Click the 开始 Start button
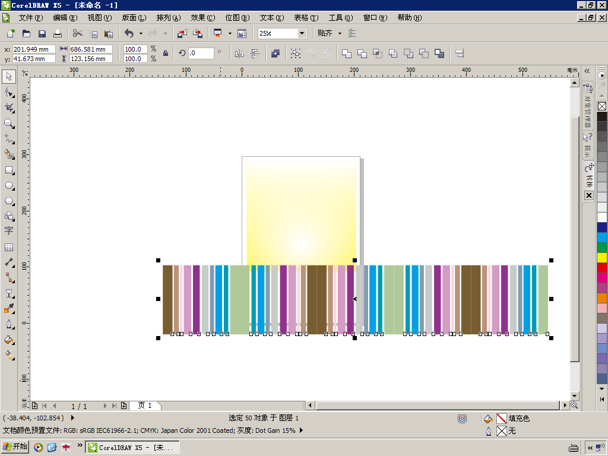 15,446
